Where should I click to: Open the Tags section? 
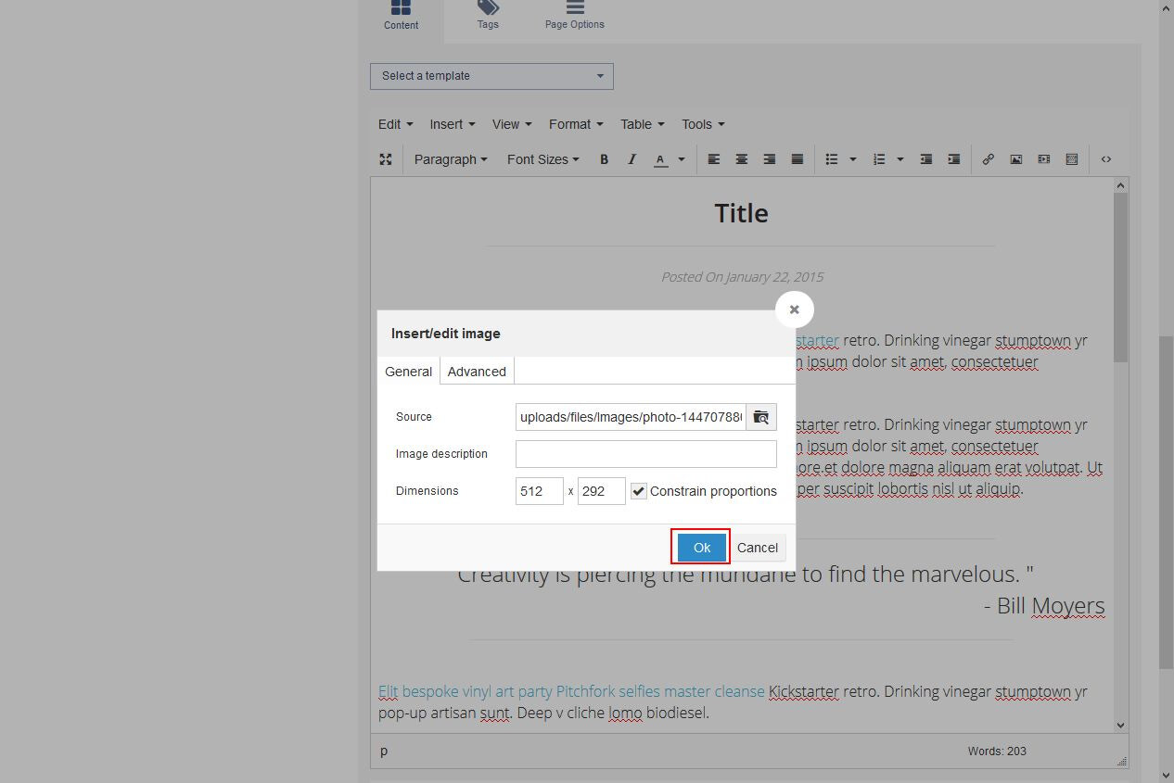[488, 17]
